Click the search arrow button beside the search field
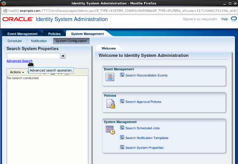238x164 pixels. pyautogui.click(x=63, y=56)
